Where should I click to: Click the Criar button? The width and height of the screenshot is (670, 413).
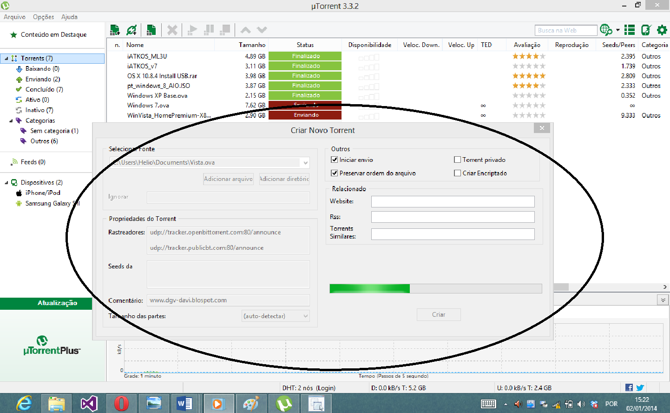tap(439, 315)
